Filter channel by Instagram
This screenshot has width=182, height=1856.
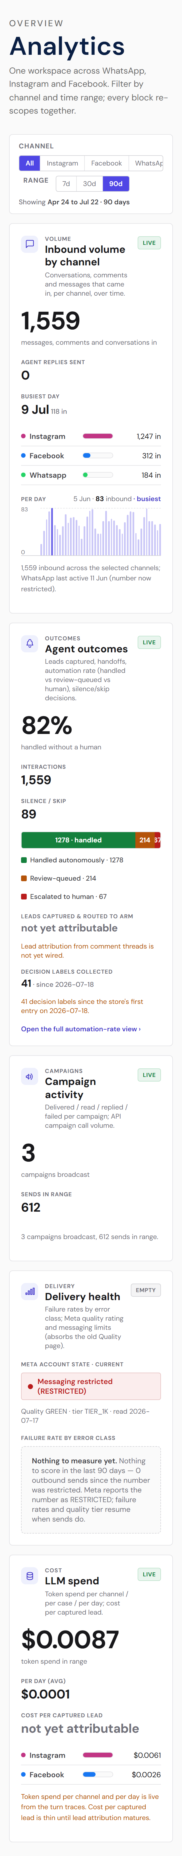(63, 163)
